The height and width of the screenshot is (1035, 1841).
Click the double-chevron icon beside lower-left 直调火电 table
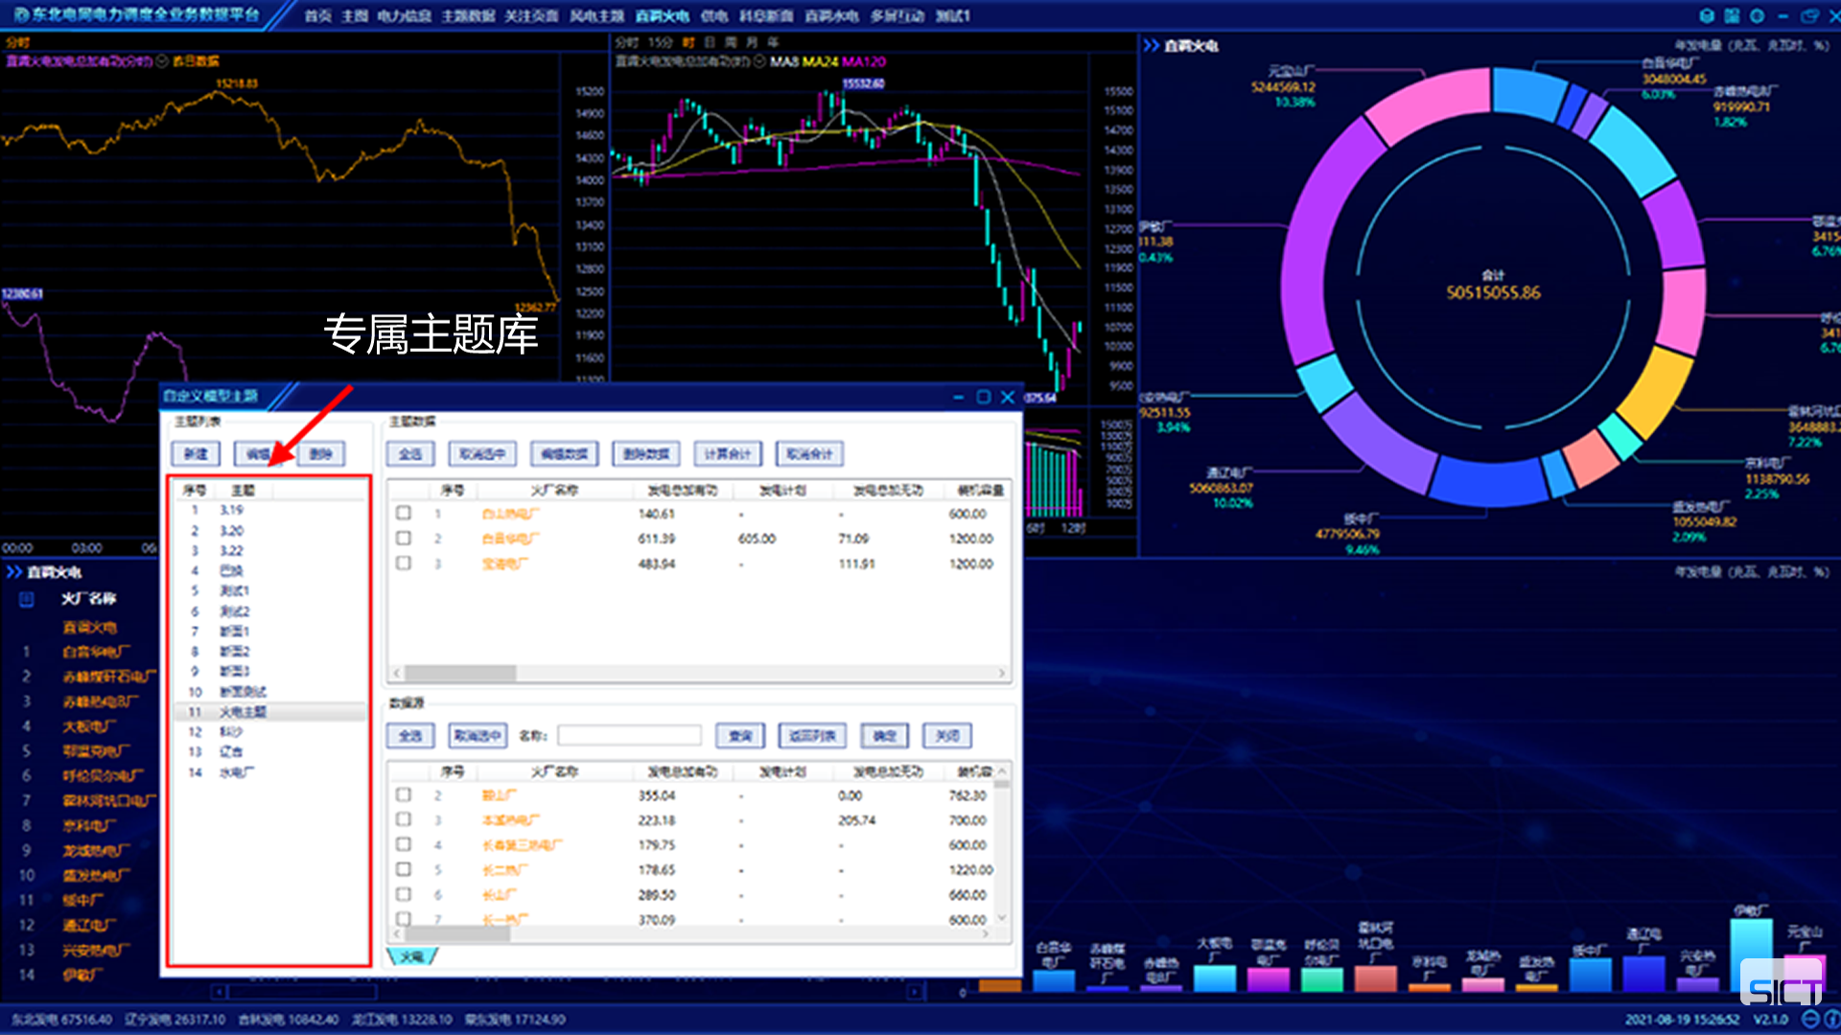[13, 572]
